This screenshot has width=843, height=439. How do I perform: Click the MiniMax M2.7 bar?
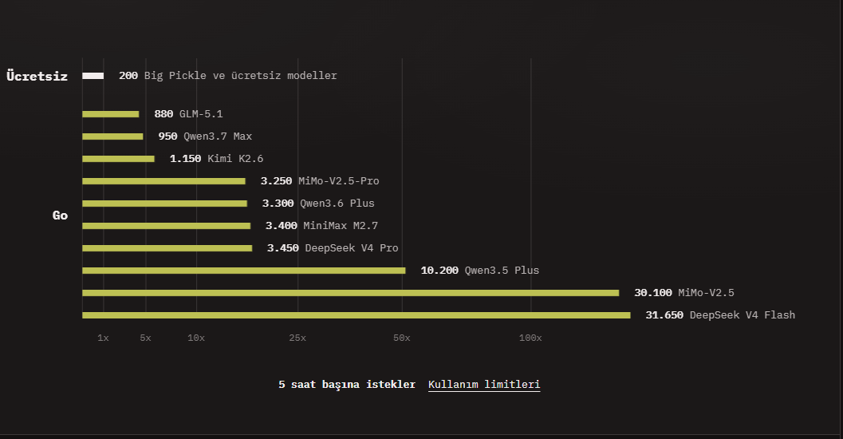tap(166, 226)
